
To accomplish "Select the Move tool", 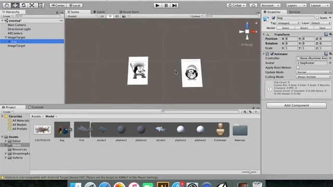I will click(x=15, y=5).
